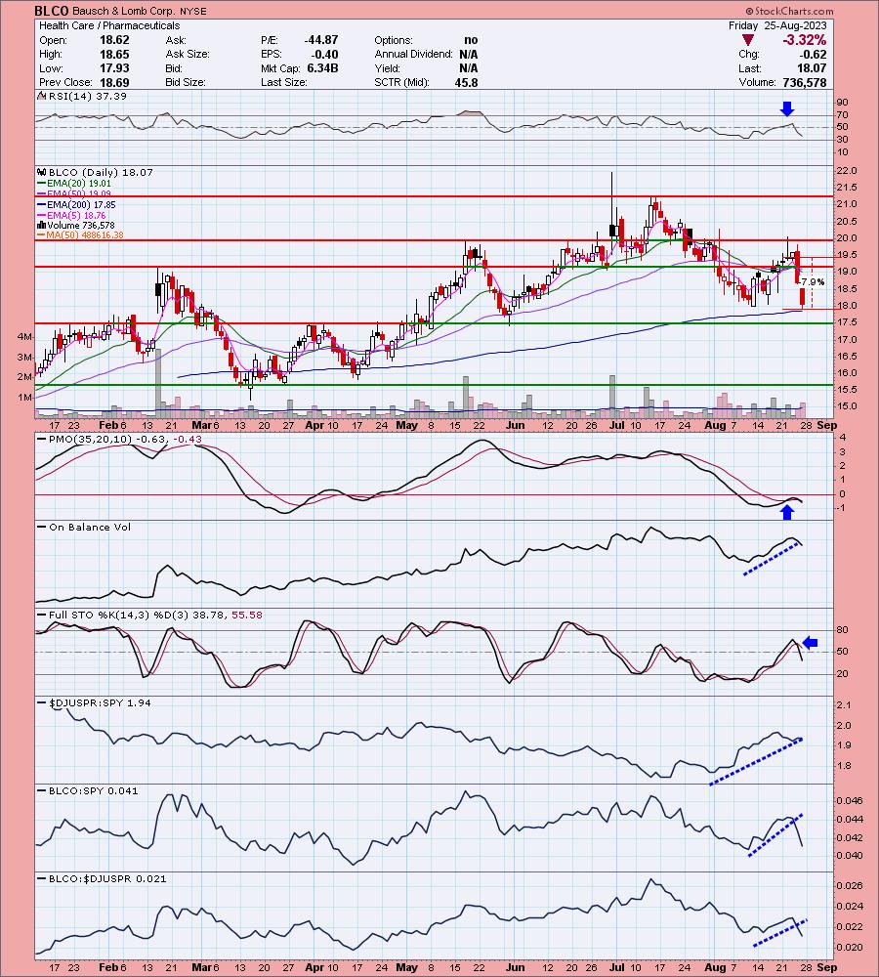
Task: Click the 'BLCO:$DJUSPR 0.021' panel label
Action: click(107, 878)
